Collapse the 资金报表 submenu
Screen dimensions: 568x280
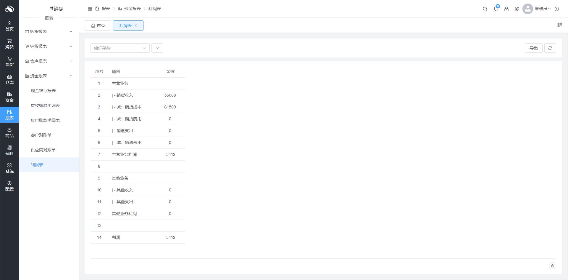49,76
